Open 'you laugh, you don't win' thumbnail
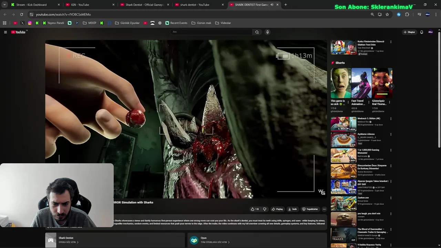 pos(343,219)
